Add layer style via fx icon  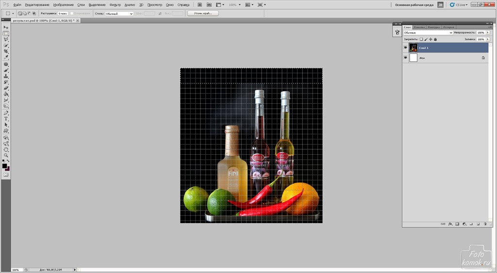[450, 224]
